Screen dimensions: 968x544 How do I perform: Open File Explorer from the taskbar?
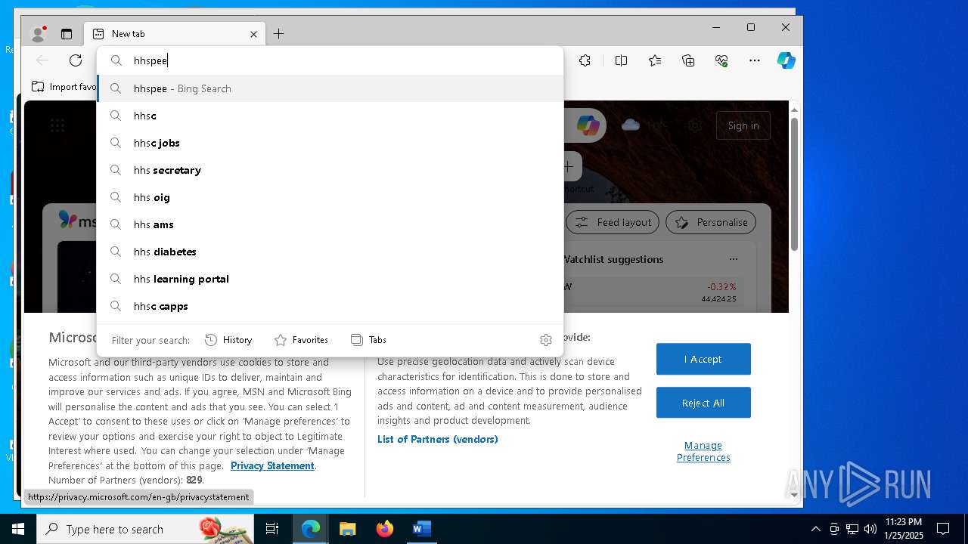348,529
